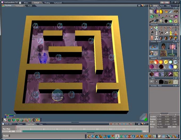Switch to the Floating layout tab
Screen dimensions: 181x140
47,3
